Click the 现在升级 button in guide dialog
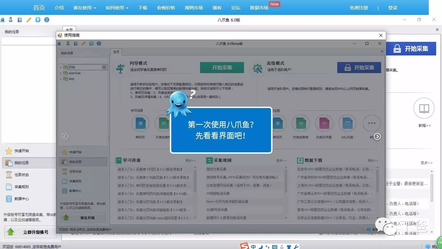The image size is (442, 249). point(83,218)
